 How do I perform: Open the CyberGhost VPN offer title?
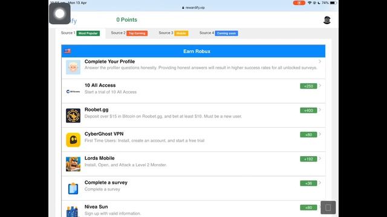pos(104,134)
